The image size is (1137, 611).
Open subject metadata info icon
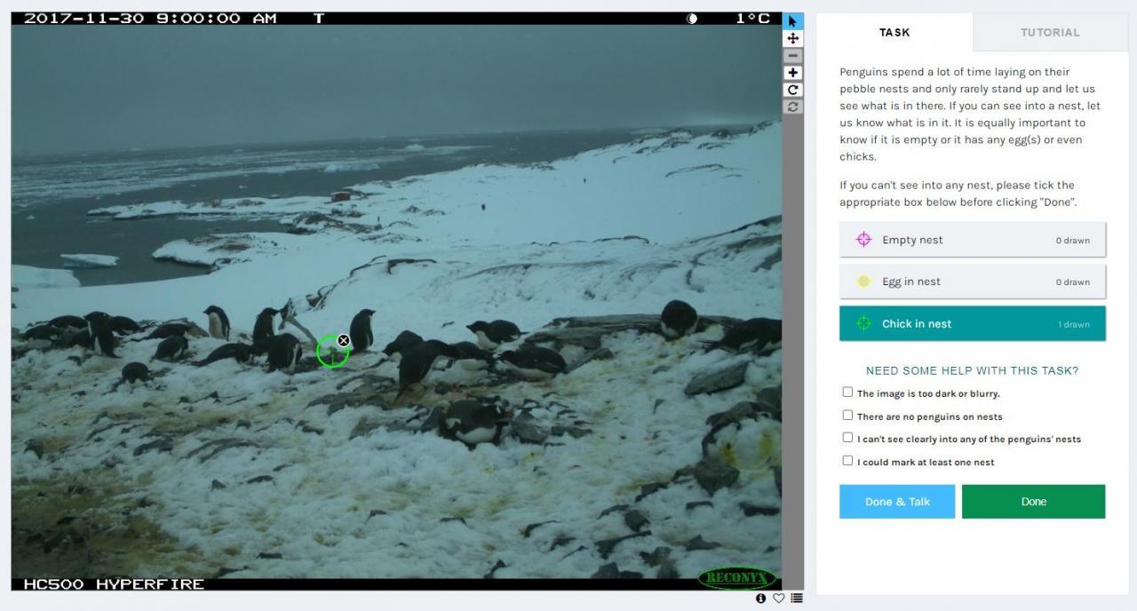[760, 599]
